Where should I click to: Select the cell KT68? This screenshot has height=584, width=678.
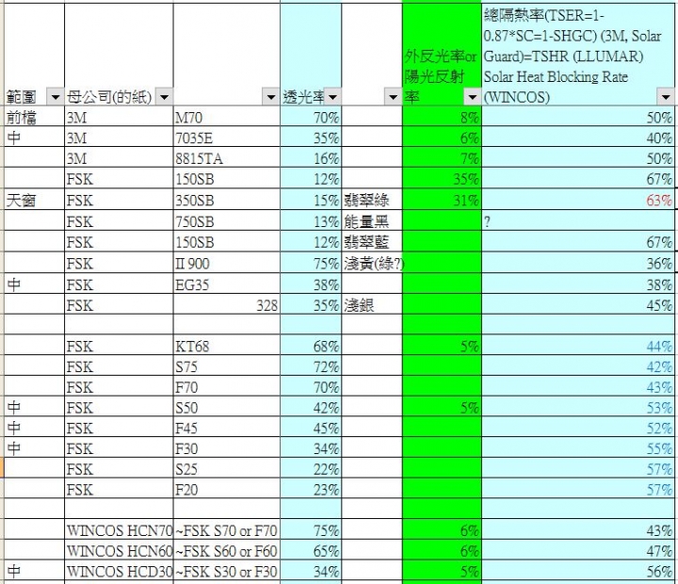[x=227, y=345]
